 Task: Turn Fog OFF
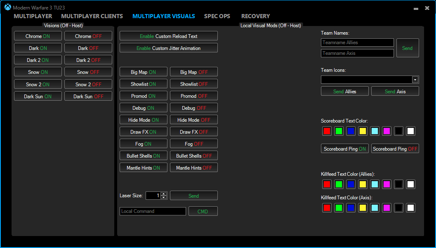click(194, 144)
